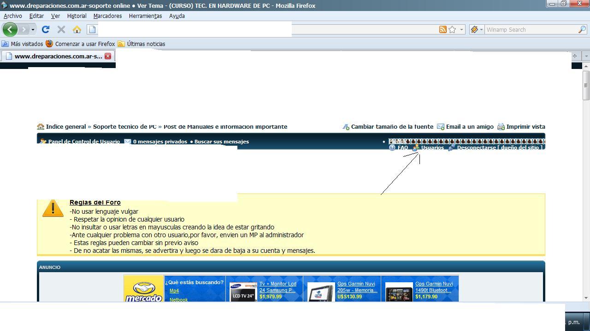Open the search engine selector dropdown
The width and height of the screenshot is (590, 331).
click(x=477, y=29)
